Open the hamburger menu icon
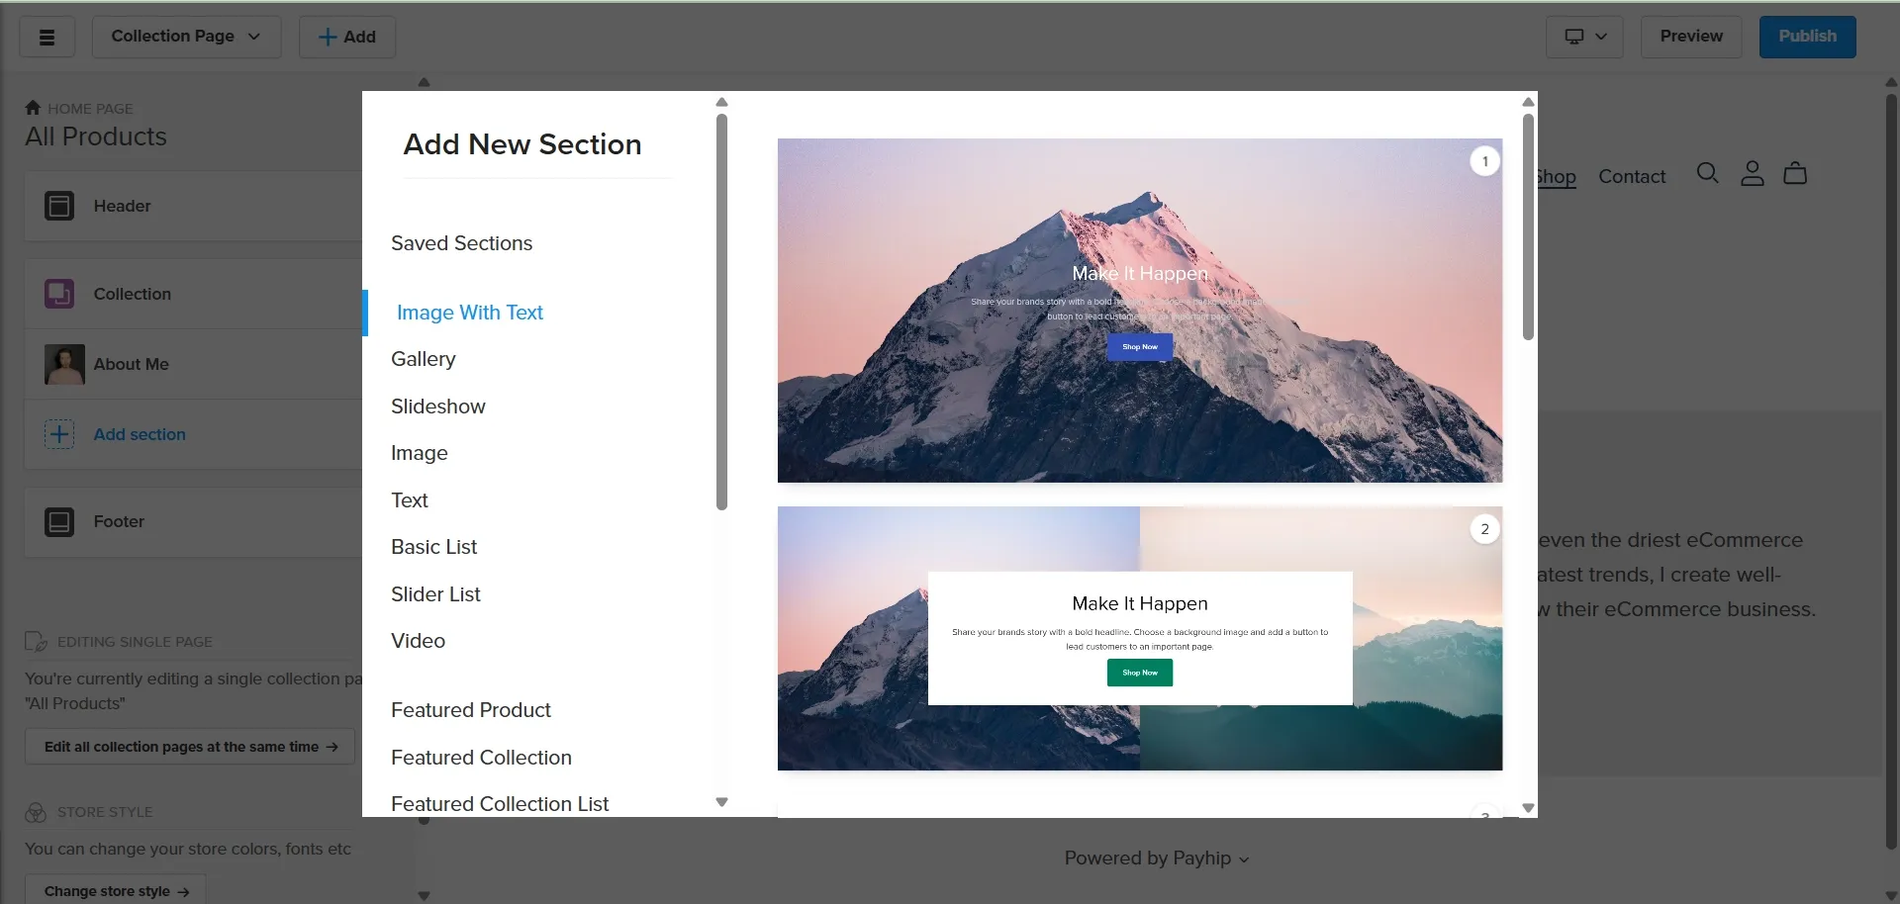This screenshot has width=1900, height=904. [x=47, y=37]
